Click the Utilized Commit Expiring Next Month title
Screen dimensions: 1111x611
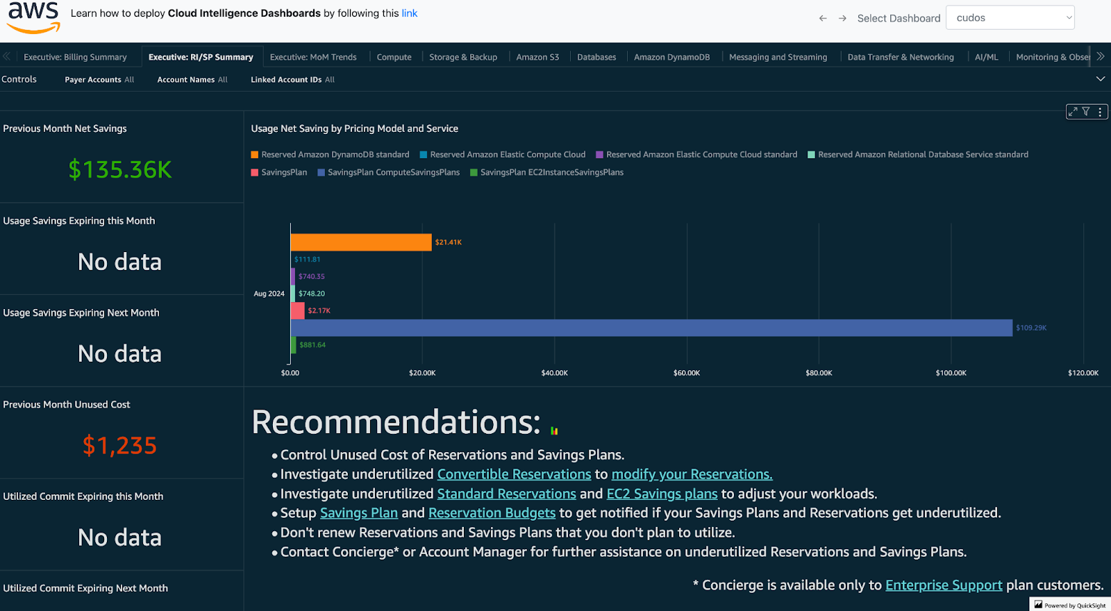click(x=85, y=588)
